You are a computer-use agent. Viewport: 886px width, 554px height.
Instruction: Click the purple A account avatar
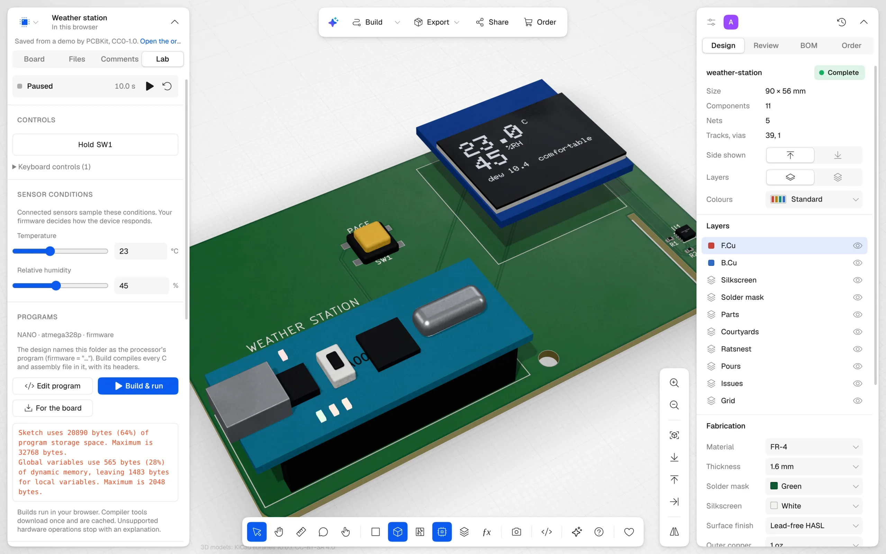coord(731,22)
